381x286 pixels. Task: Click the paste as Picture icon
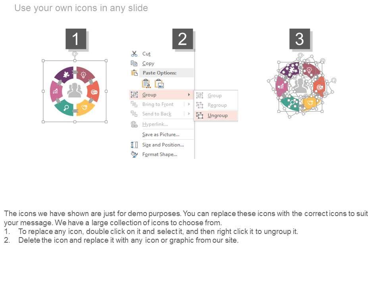click(x=159, y=83)
